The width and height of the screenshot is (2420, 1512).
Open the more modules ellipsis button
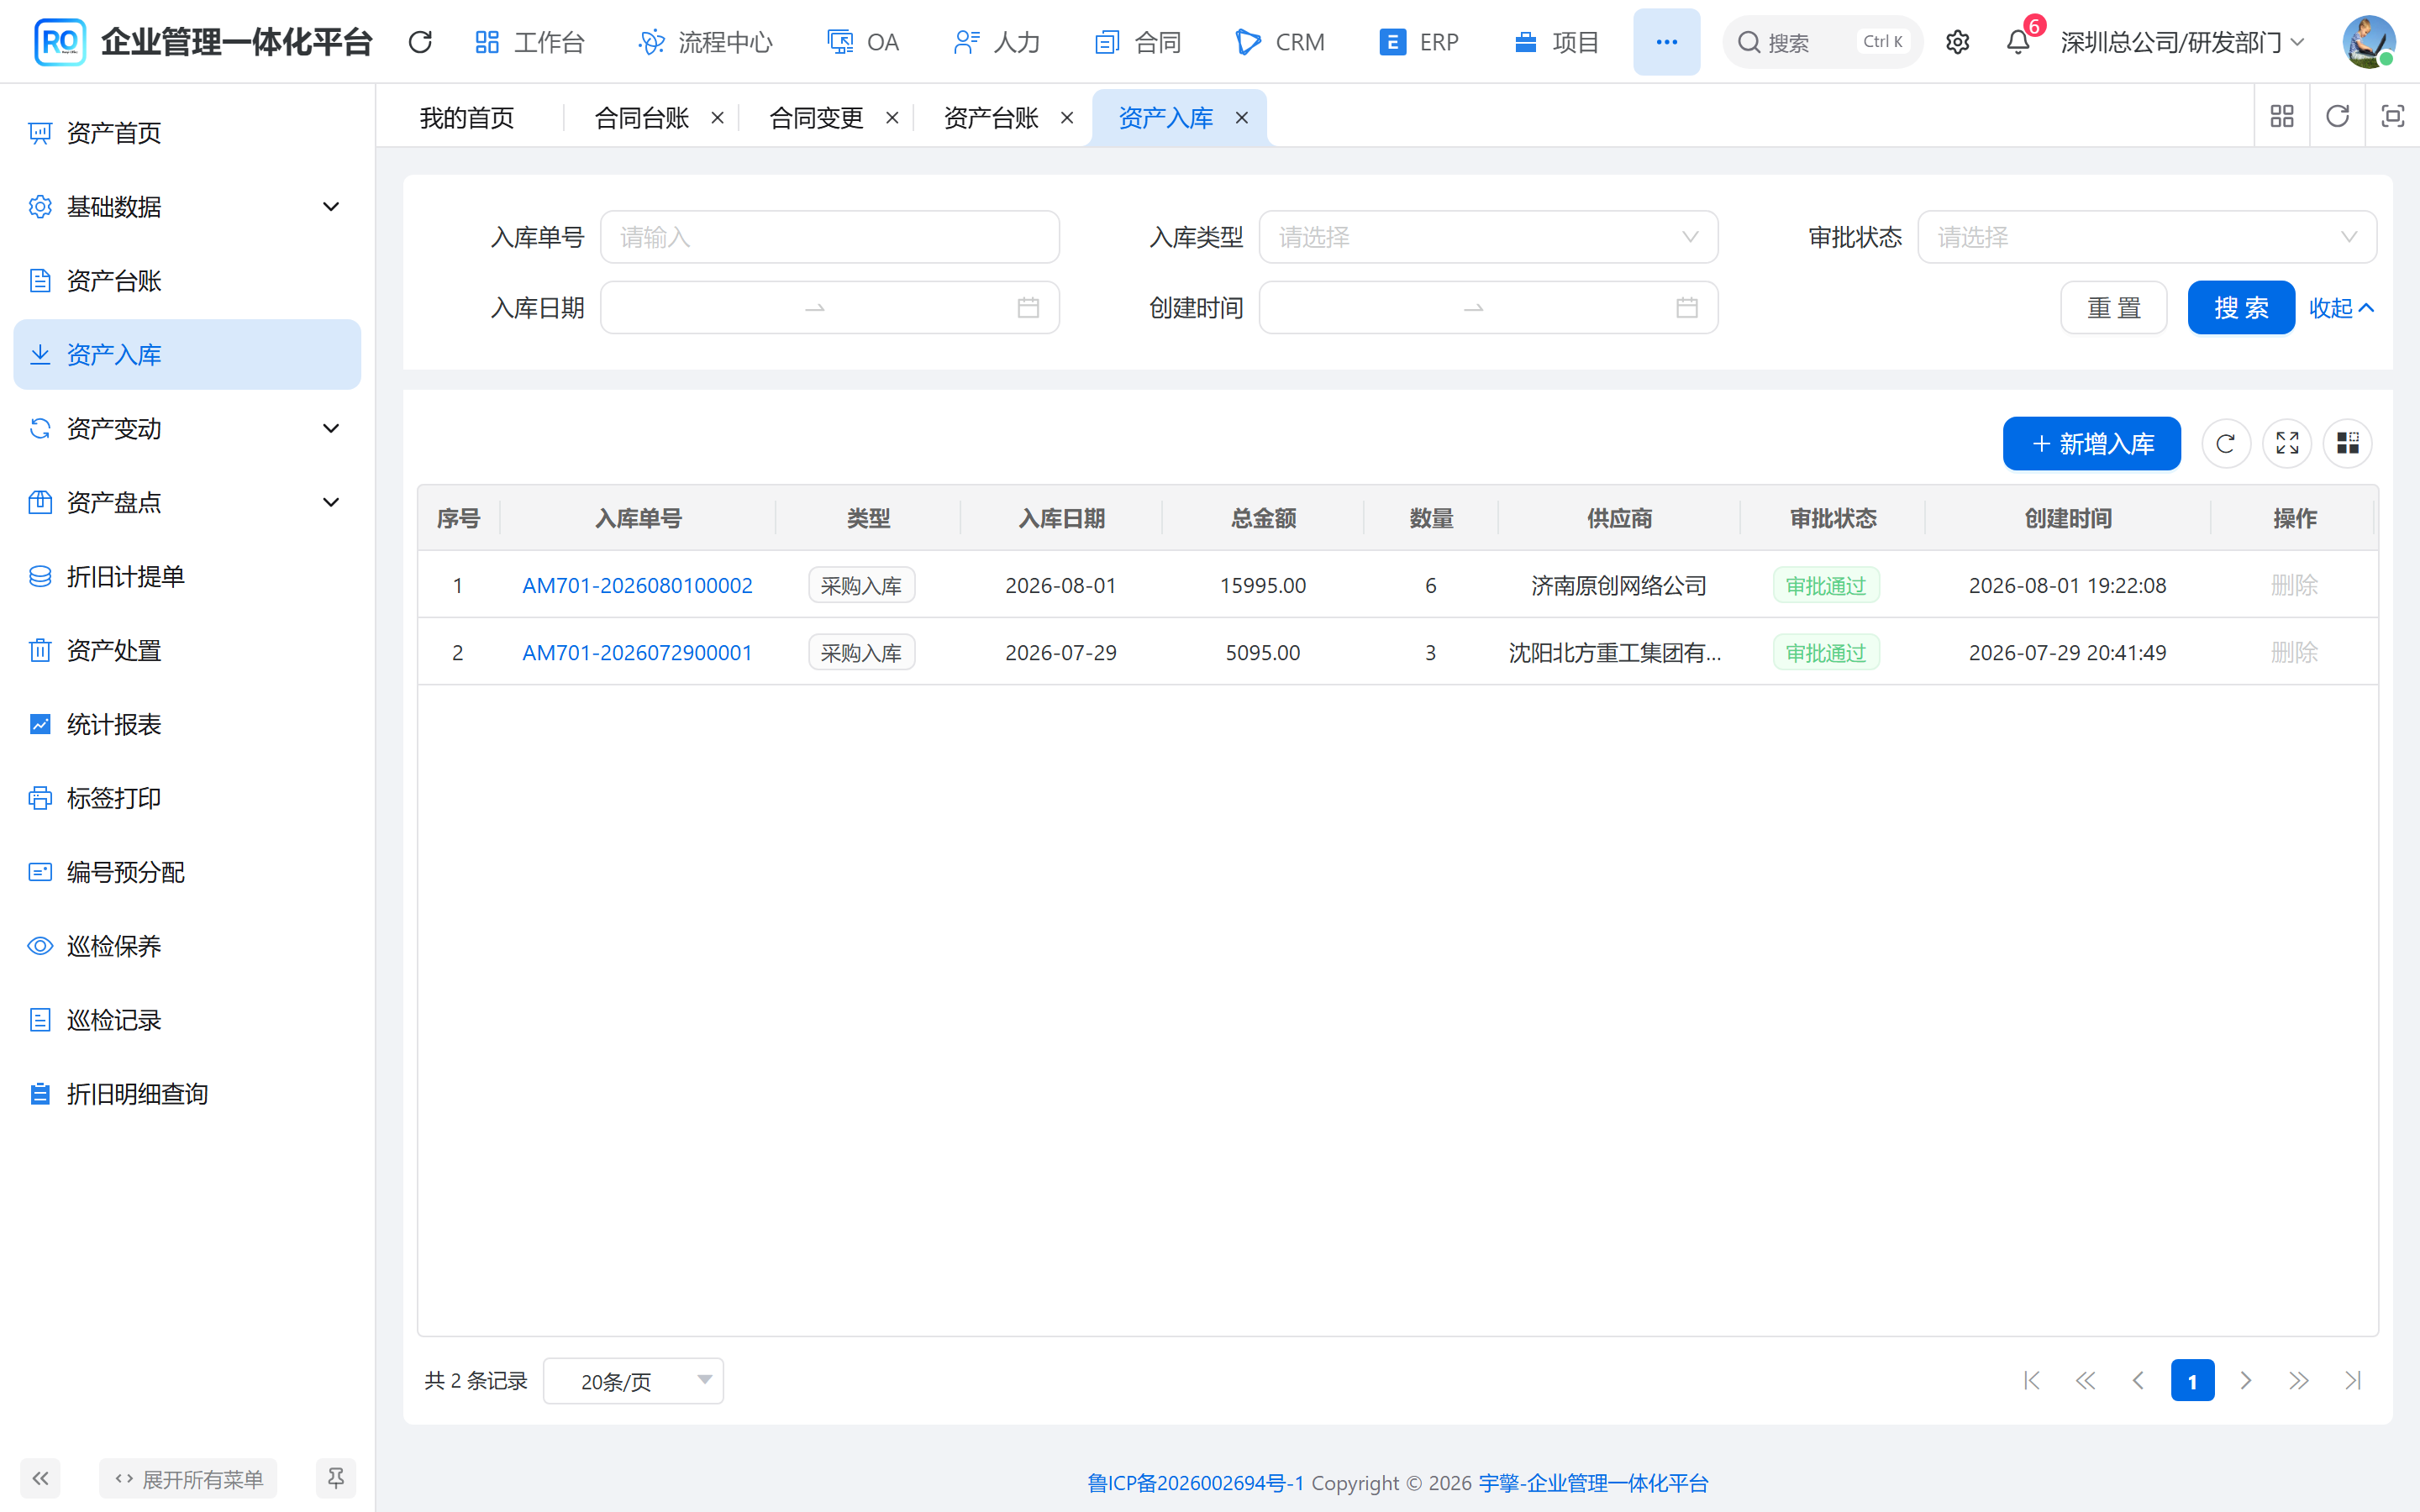click(1666, 42)
